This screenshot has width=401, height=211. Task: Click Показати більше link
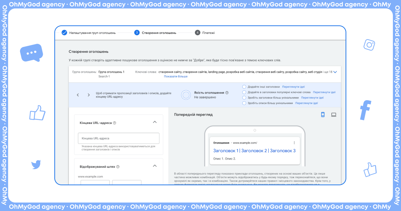point(175,77)
